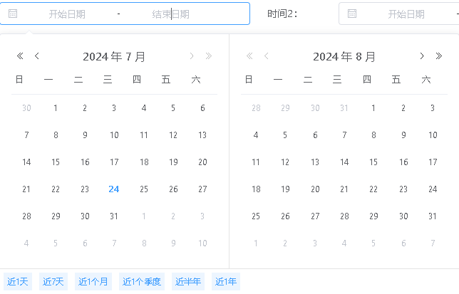This screenshot has height=294, width=459.
Task: Select July 15 in the left calendar
Action: click(x=56, y=162)
